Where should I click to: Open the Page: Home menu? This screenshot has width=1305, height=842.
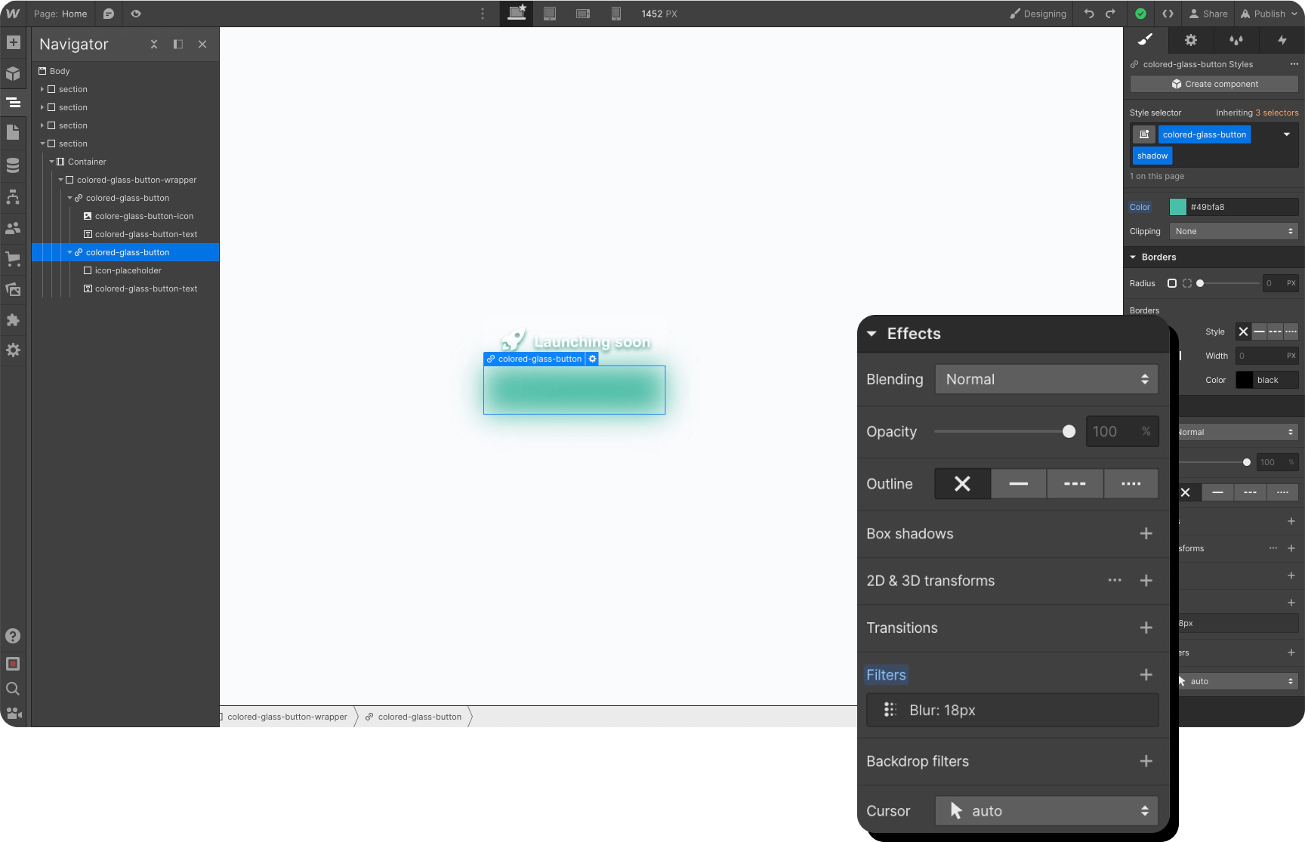coord(60,13)
